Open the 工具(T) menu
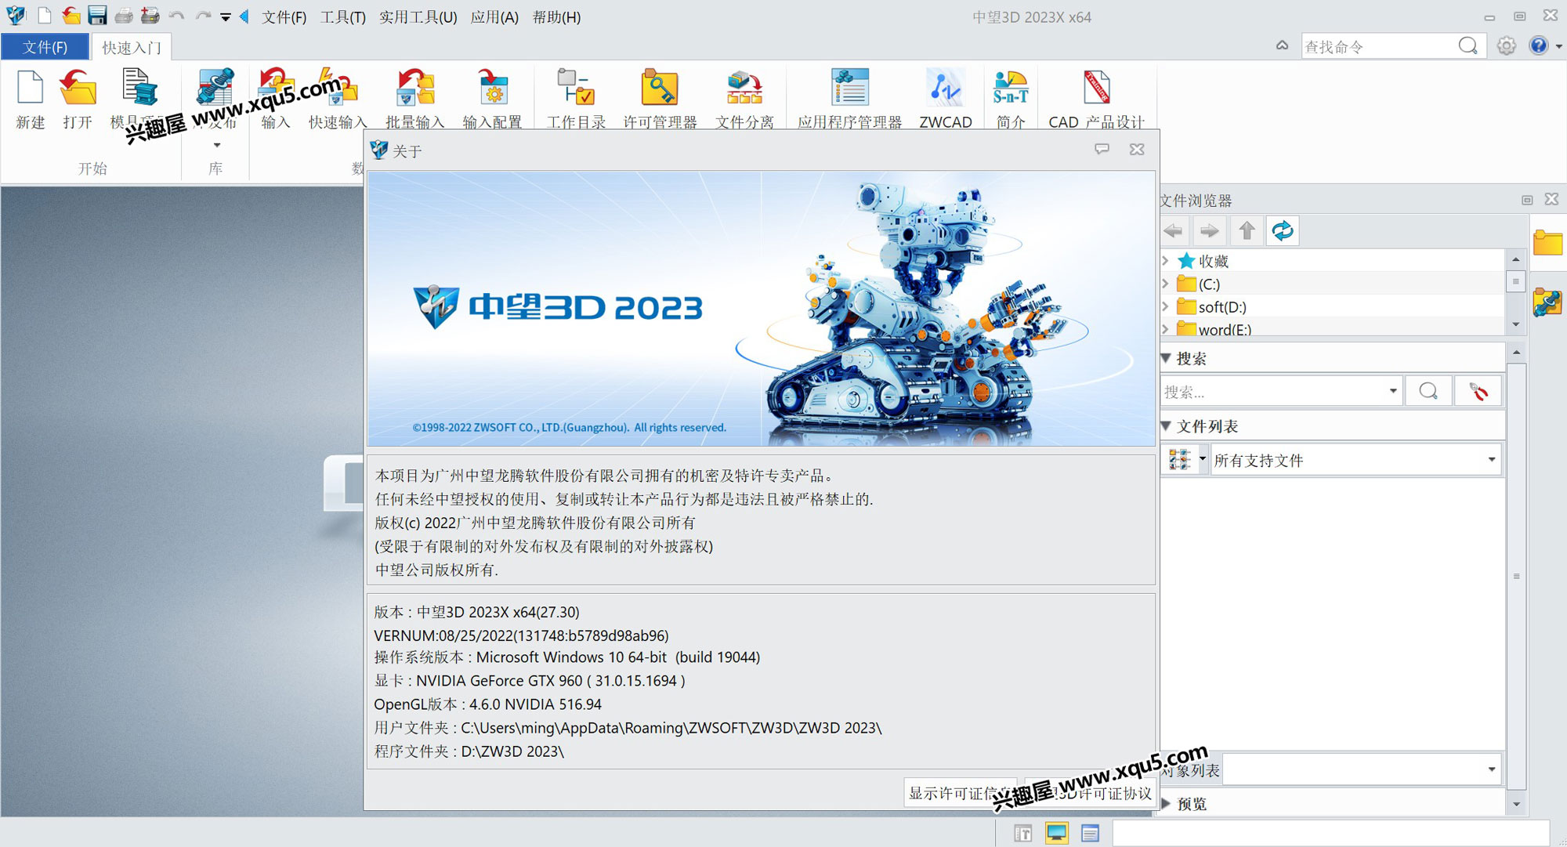 pyautogui.click(x=342, y=16)
